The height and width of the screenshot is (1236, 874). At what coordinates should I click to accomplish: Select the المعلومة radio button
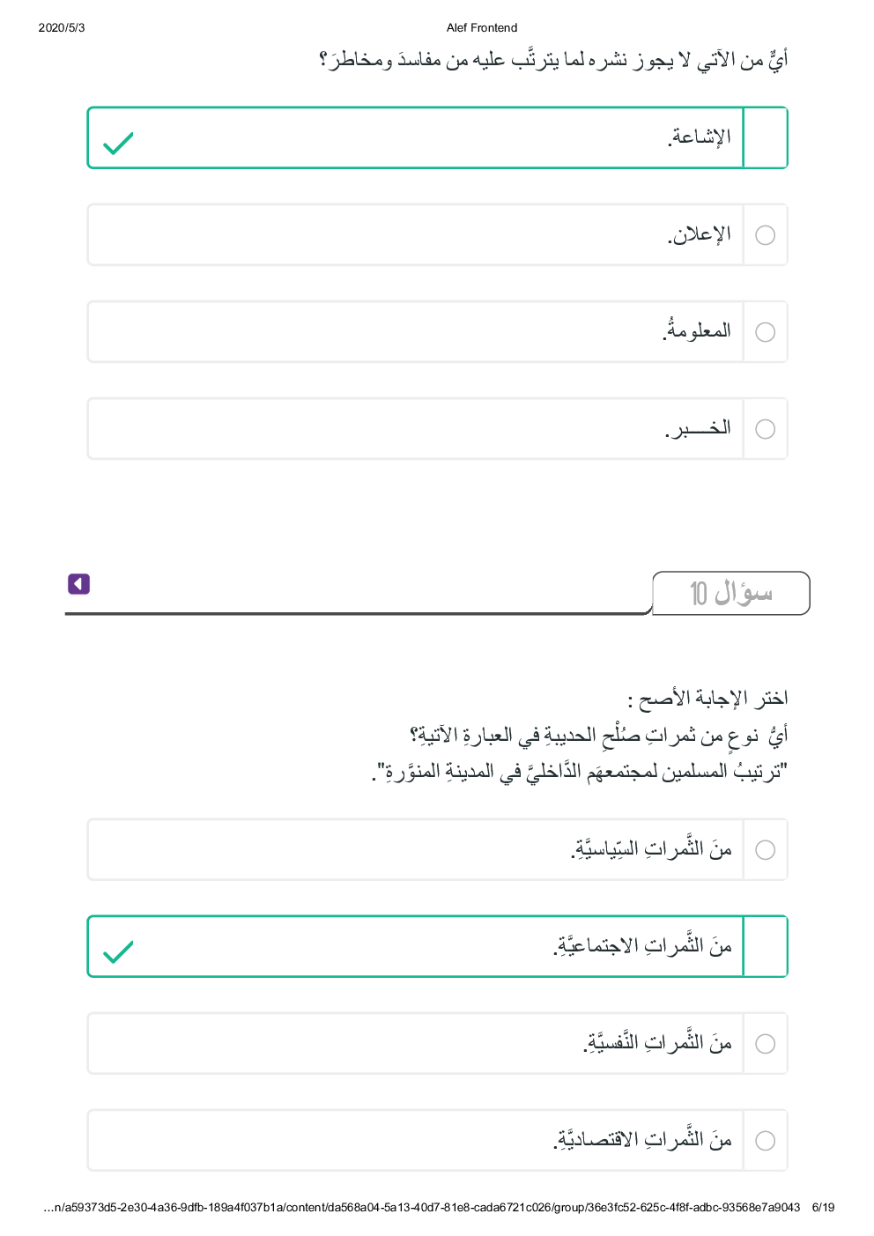[x=766, y=332]
